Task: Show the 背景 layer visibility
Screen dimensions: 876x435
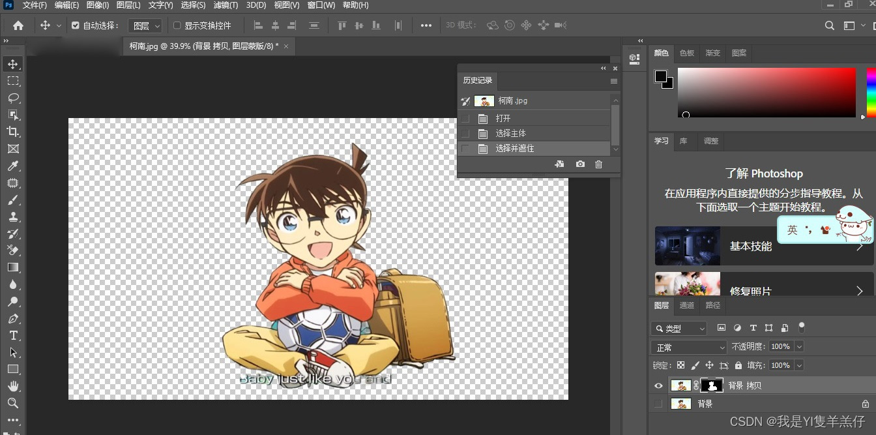Action: 658,404
